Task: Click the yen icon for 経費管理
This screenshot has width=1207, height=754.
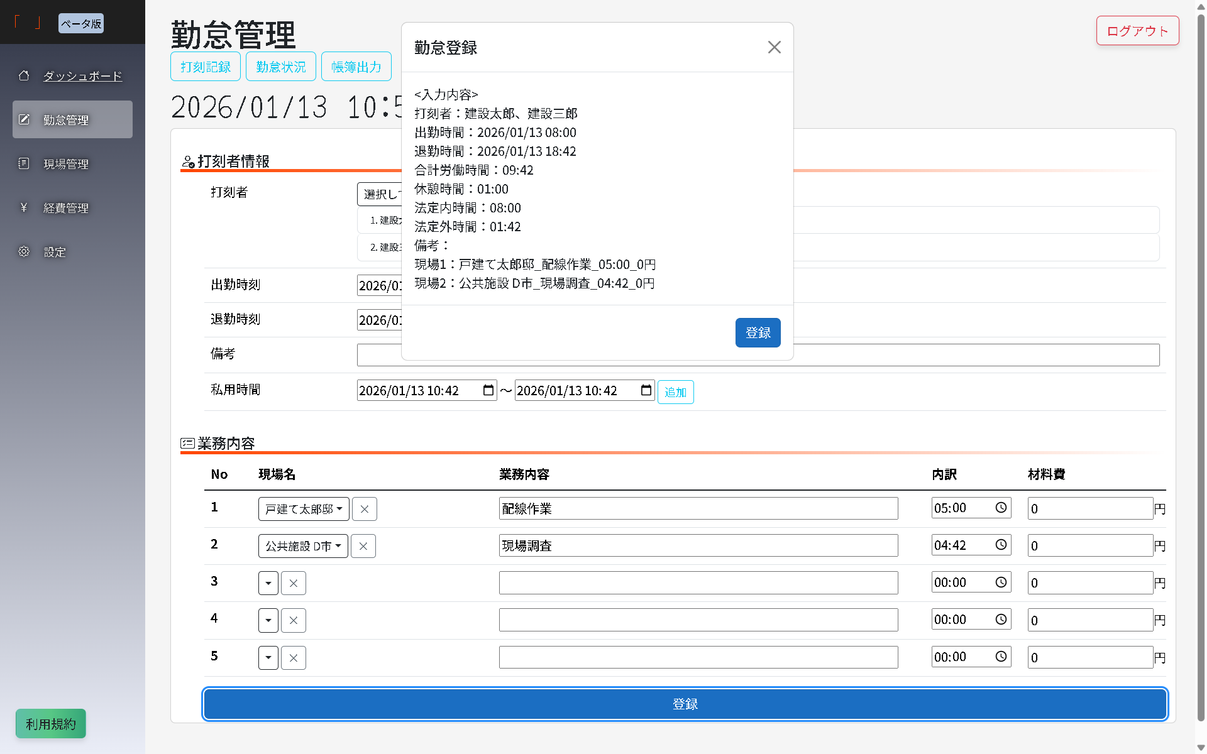Action: tap(24, 207)
